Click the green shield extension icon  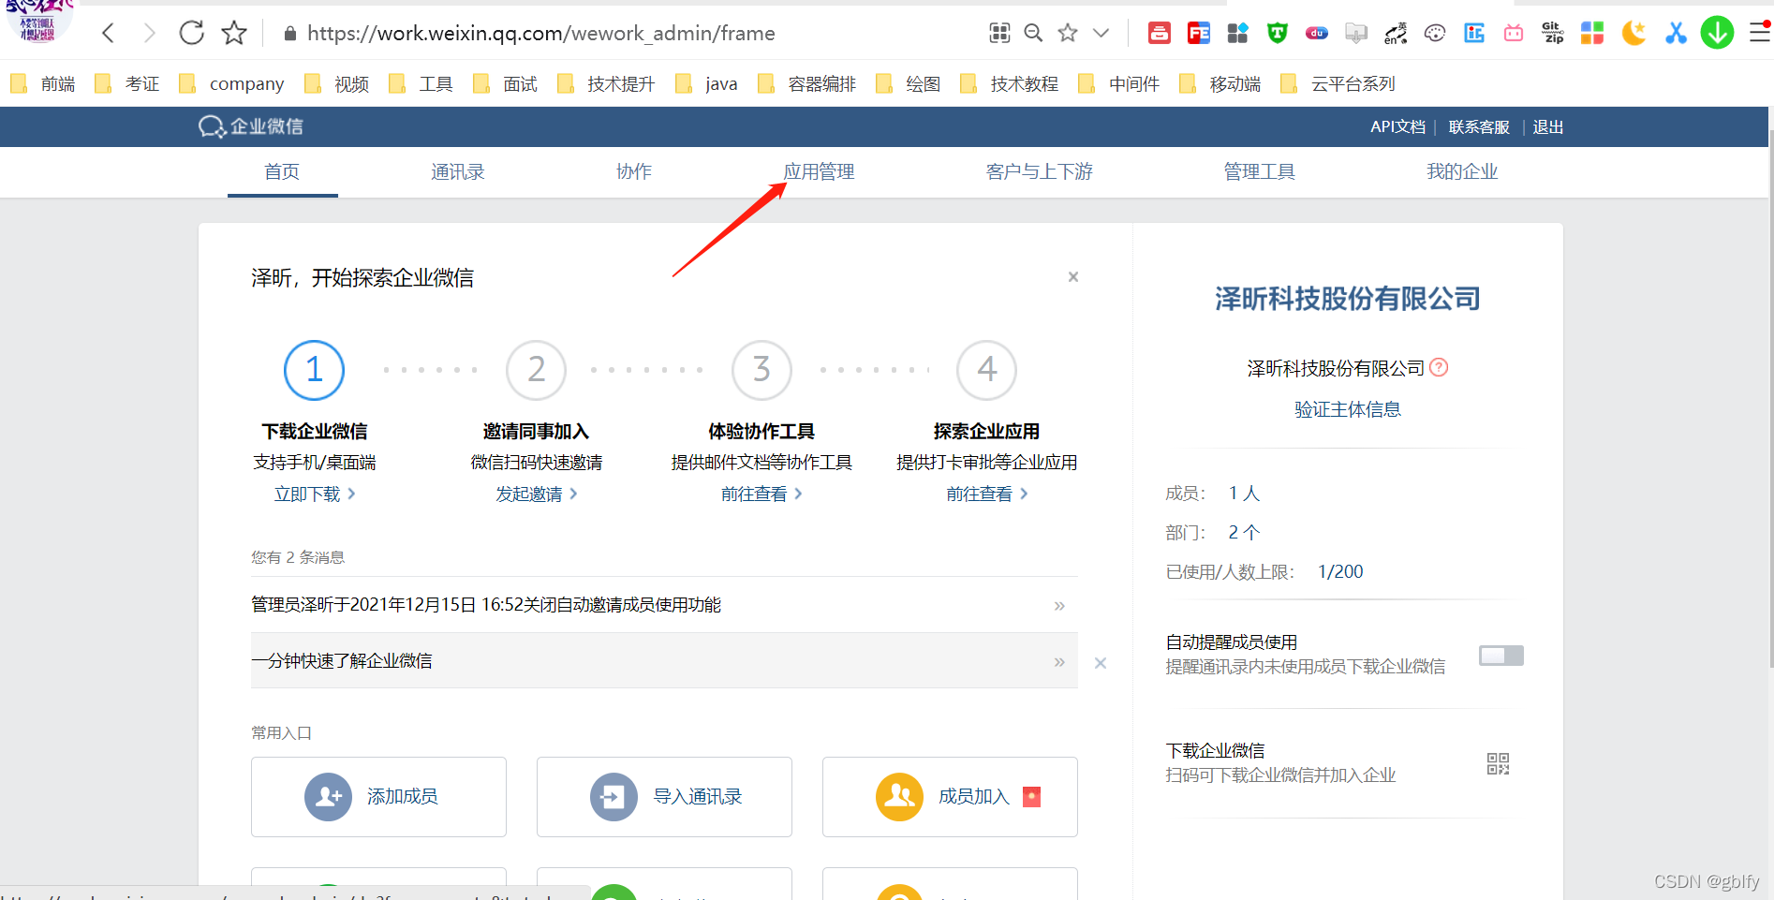click(1278, 34)
